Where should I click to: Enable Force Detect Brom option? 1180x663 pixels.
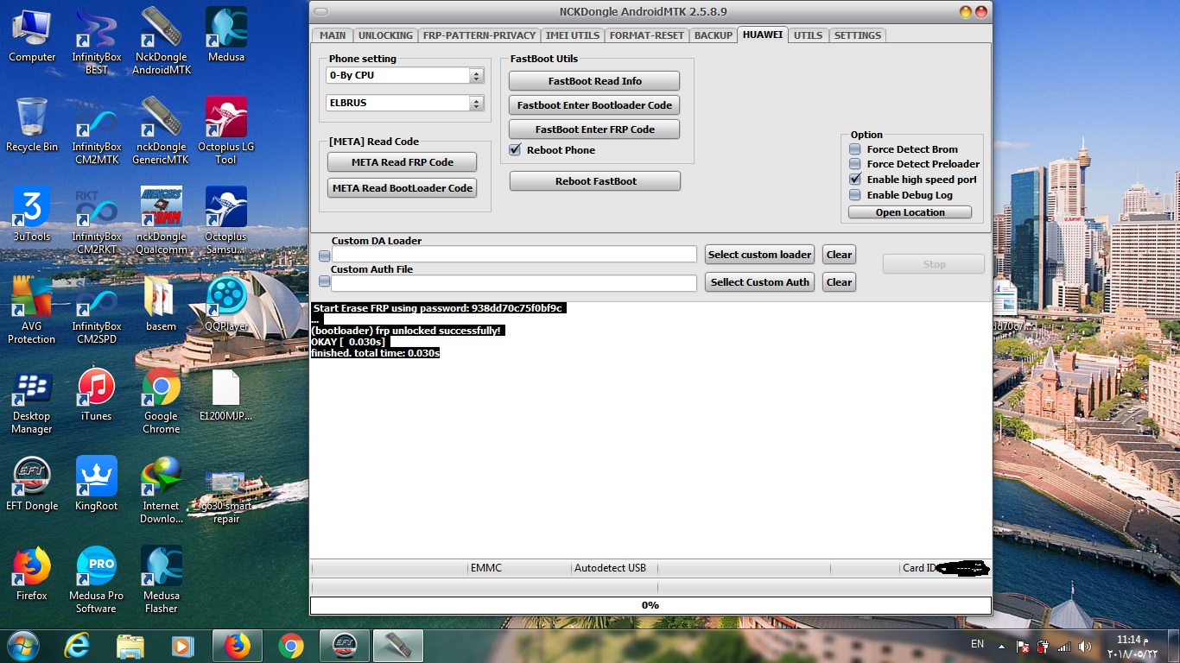[x=855, y=149]
